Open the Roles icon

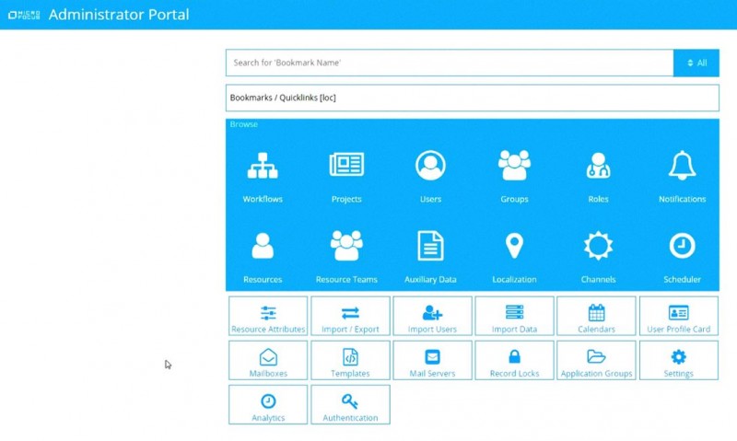click(x=598, y=166)
